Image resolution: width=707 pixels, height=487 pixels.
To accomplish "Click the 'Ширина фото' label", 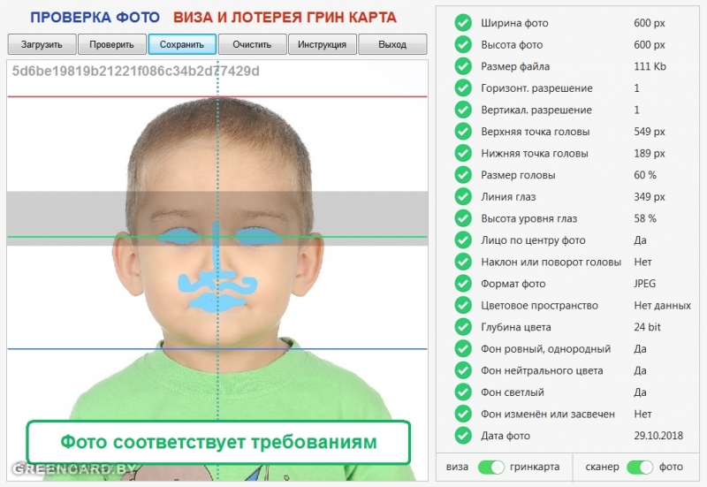I will [514, 23].
